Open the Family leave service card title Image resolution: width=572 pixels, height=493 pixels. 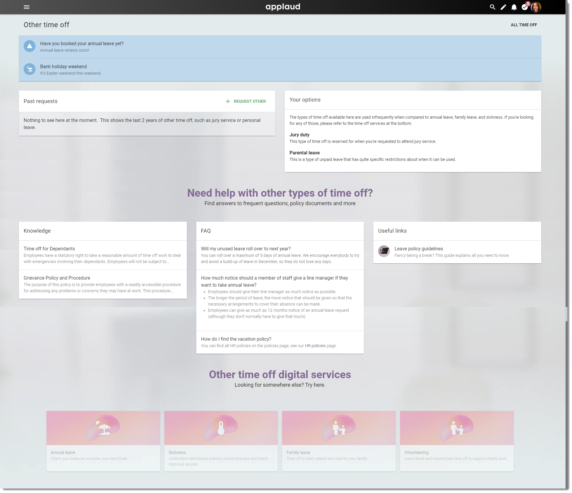click(298, 452)
